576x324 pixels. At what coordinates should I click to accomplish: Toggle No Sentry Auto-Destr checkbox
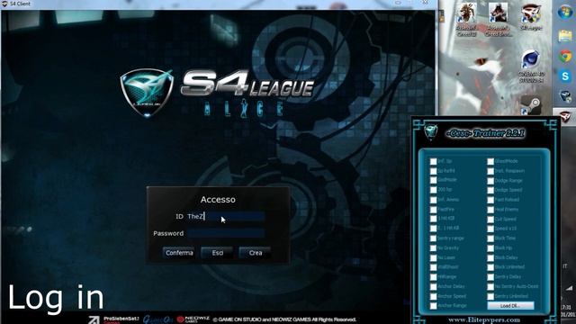(490, 286)
